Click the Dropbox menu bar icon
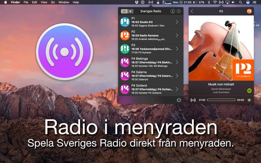Viewport: 261px width, 163px height. (137, 2)
